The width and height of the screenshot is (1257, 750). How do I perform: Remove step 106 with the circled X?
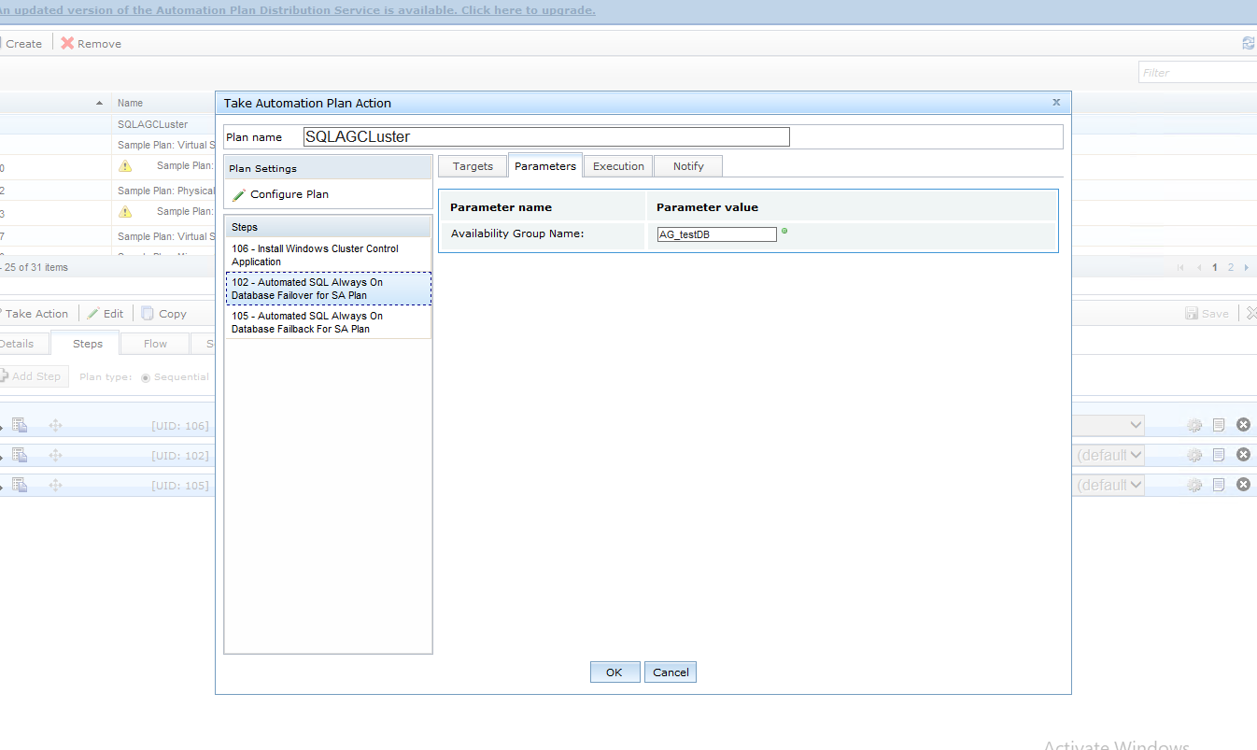pyautogui.click(x=1243, y=425)
